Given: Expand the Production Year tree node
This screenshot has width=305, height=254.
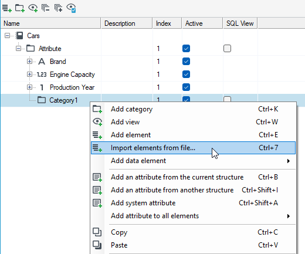Looking at the screenshot, I should point(29,87).
